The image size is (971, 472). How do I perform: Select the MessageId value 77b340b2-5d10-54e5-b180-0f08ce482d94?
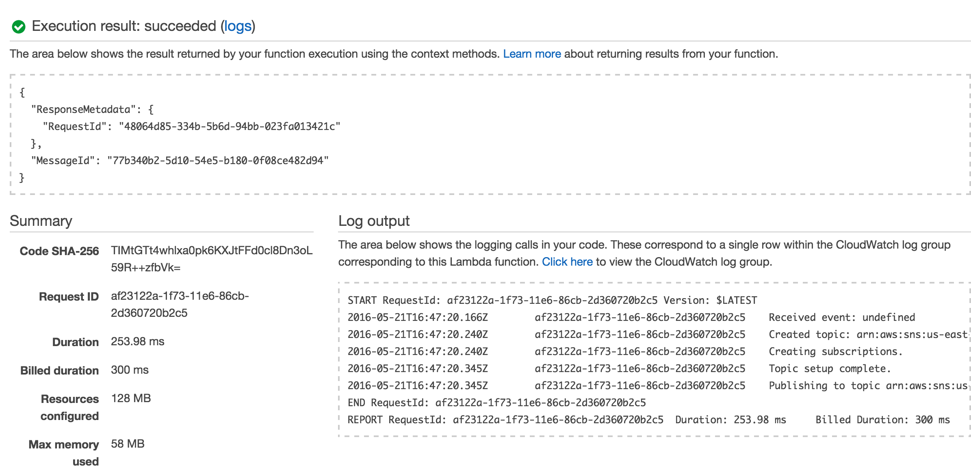click(x=218, y=160)
